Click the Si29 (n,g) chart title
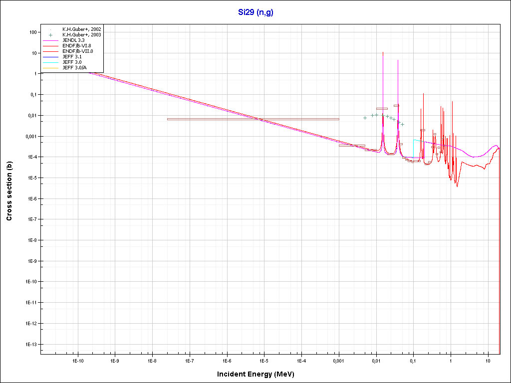The width and height of the screenshot is (511, 383). [x=255, y=12]
